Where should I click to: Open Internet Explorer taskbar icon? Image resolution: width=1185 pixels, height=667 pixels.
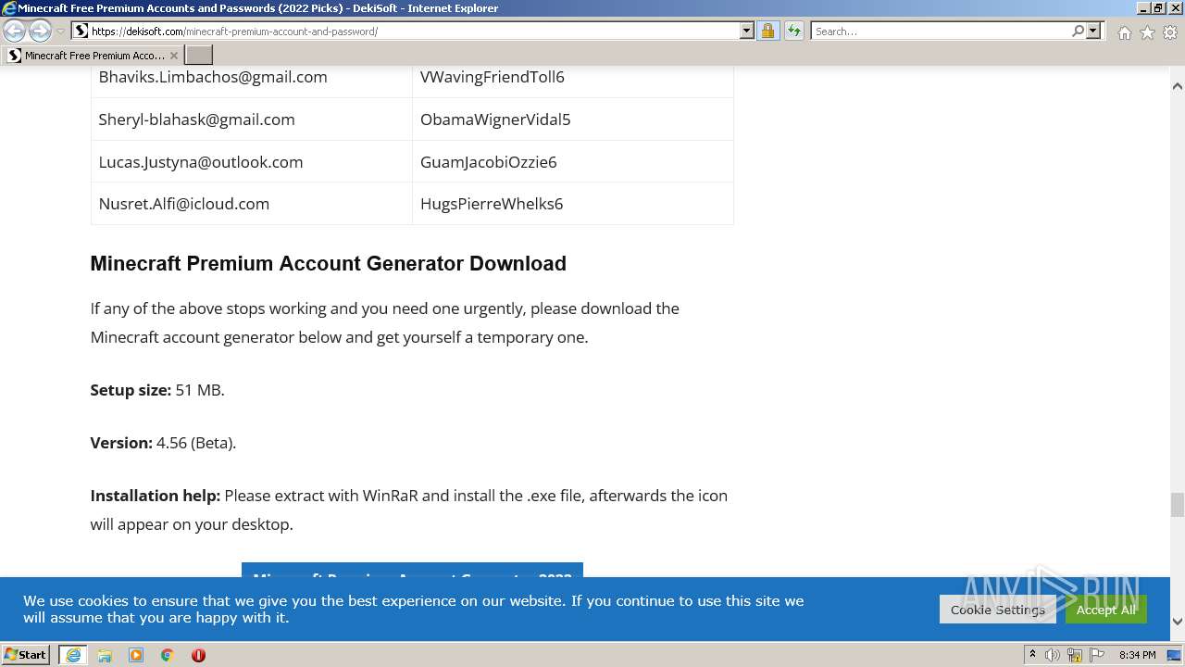coord(73,655)
